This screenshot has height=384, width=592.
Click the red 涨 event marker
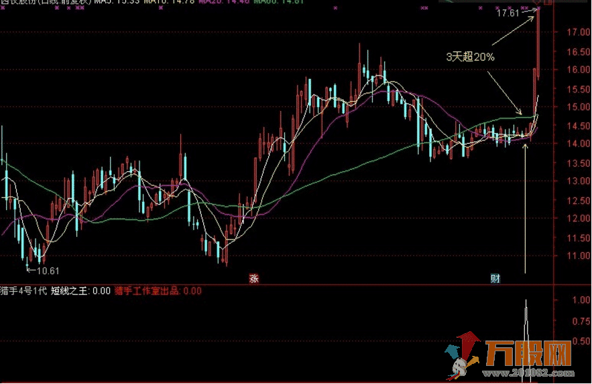click(253, 279)
